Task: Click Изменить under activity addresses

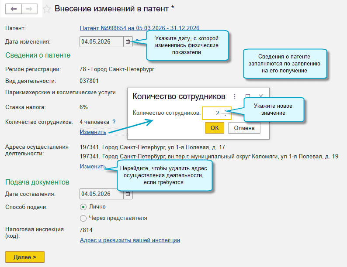Action: click(x=93, y=166)
